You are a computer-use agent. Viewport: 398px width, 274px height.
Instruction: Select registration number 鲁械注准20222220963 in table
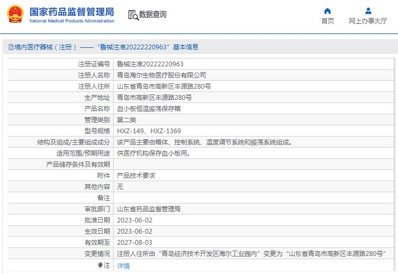point(150,64)
